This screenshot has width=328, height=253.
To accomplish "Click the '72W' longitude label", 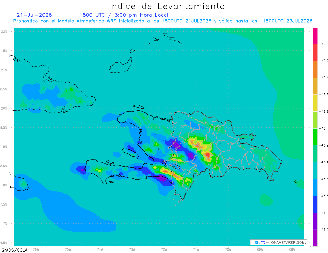I will [164, 249].
